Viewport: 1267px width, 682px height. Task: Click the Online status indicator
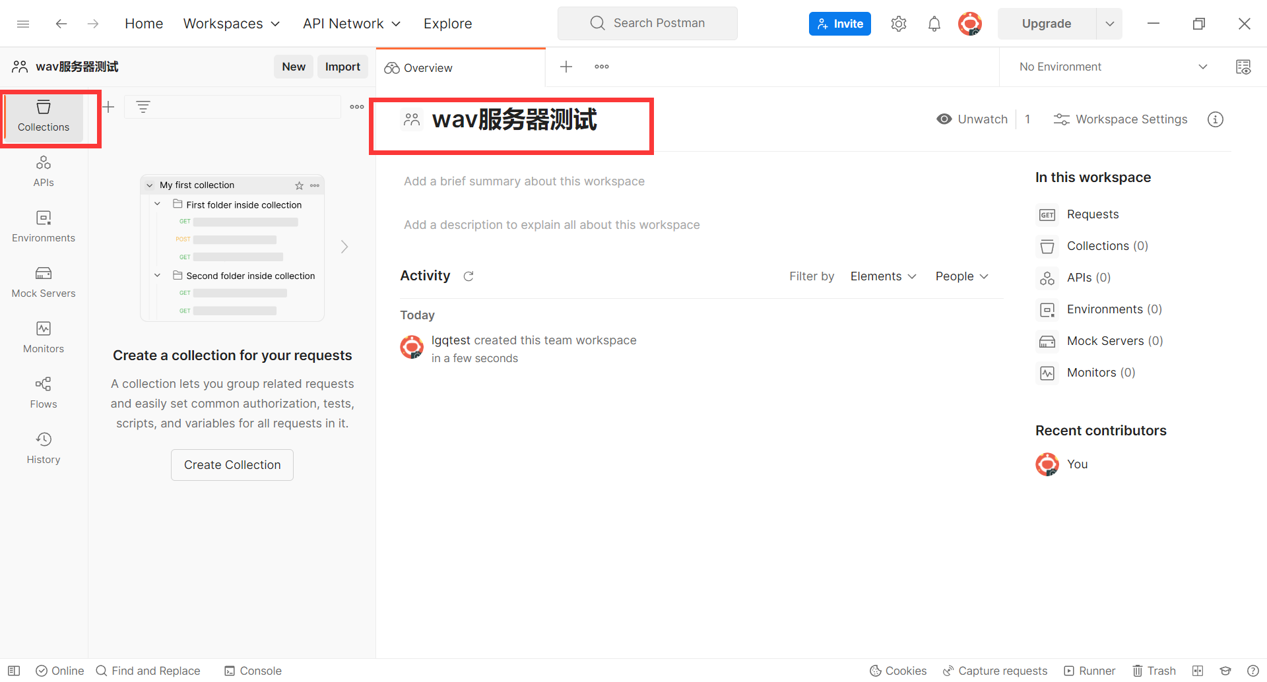(60, 671)
